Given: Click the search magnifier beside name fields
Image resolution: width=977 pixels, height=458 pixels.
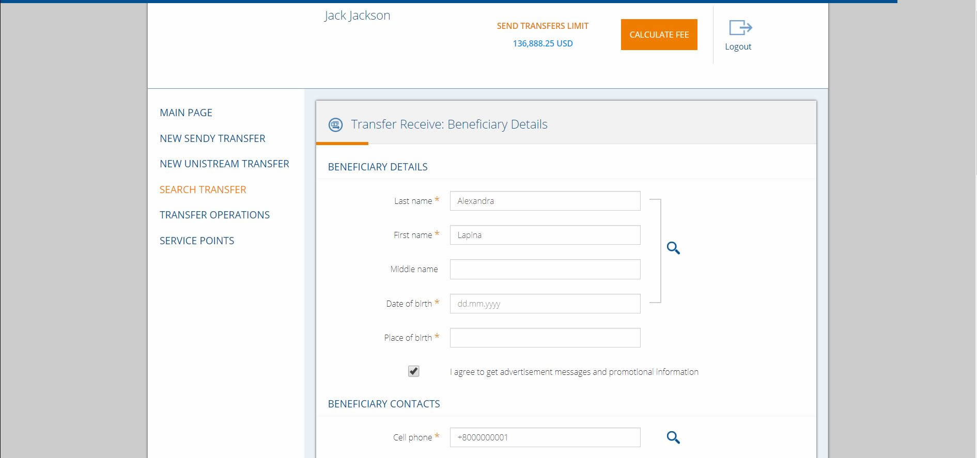Looking at the screenshot, I should click(673, 248).
